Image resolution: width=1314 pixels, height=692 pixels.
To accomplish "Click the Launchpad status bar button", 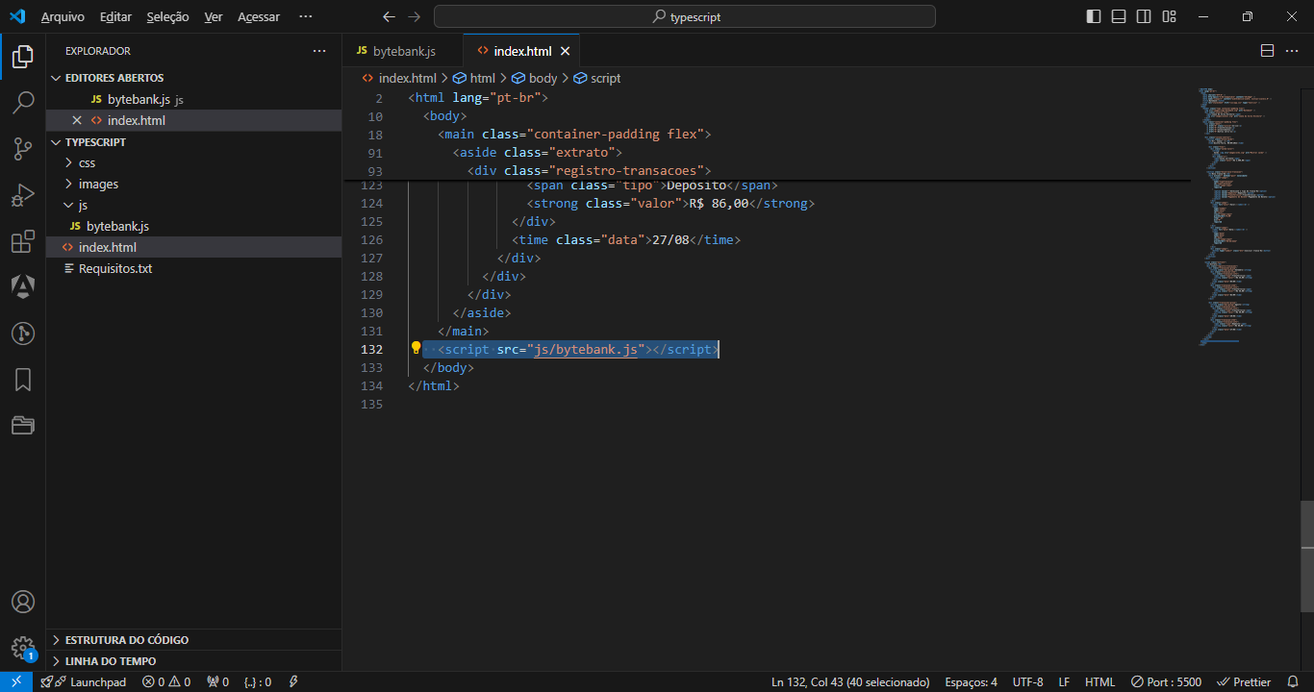I will [84, 681].
